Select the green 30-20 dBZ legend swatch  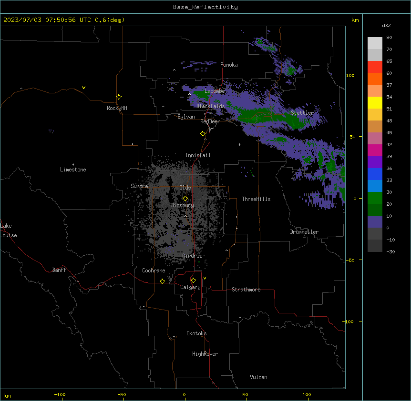375,198
